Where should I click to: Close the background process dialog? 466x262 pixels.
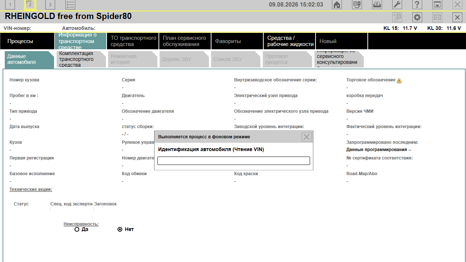tap(306, 137)
